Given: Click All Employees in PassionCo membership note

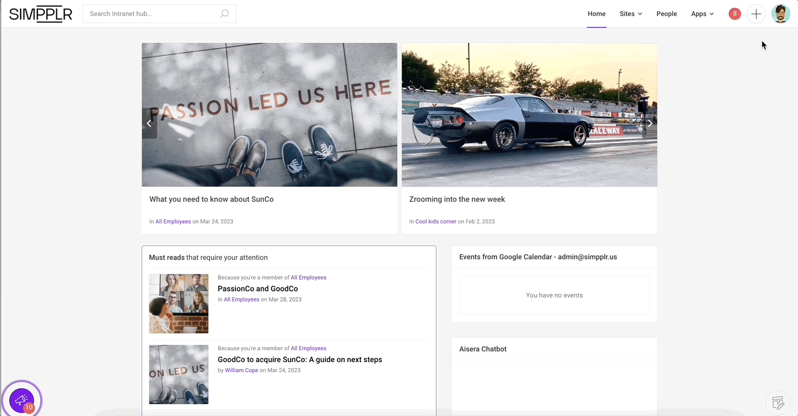Looking at the screenshot, I should [308, 277].
